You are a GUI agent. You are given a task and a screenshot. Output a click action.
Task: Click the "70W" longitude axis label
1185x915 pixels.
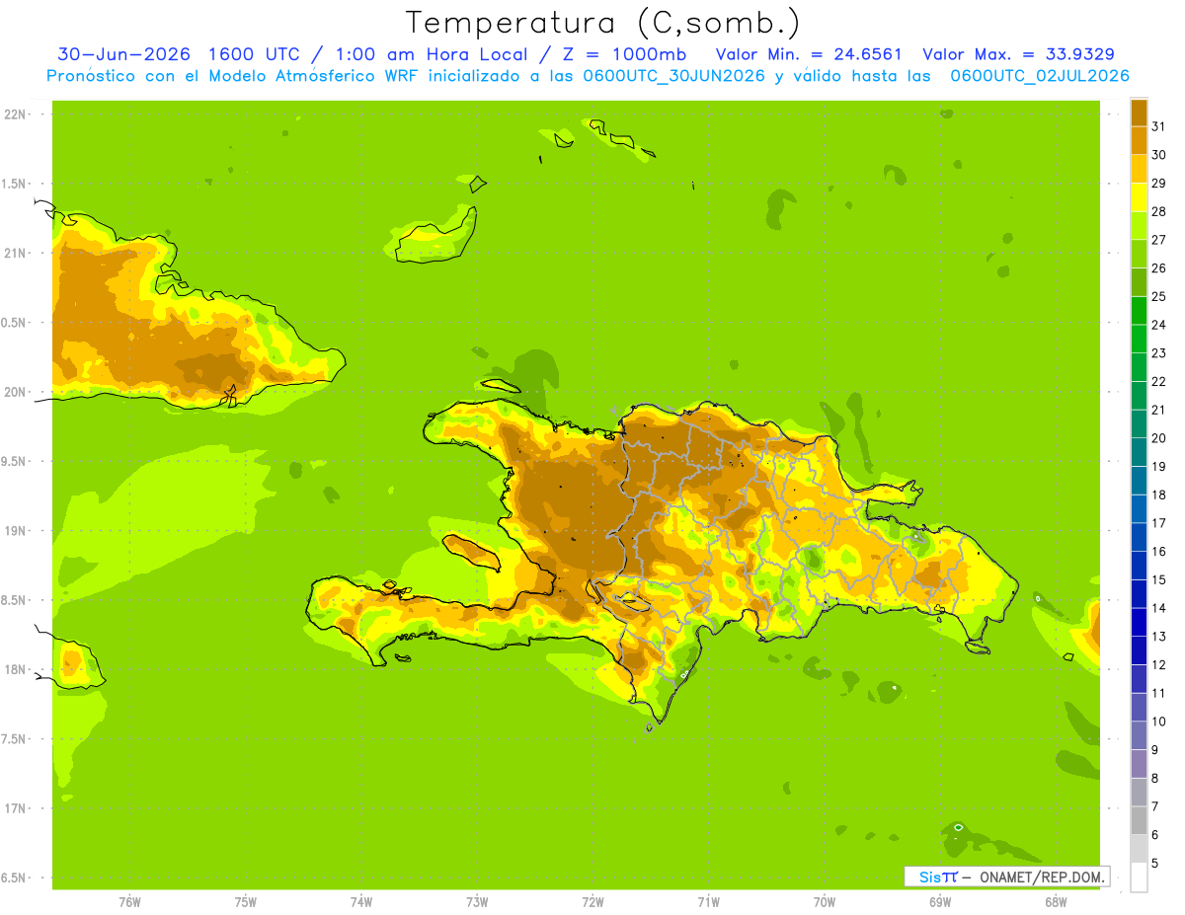(x=825, y=902)
